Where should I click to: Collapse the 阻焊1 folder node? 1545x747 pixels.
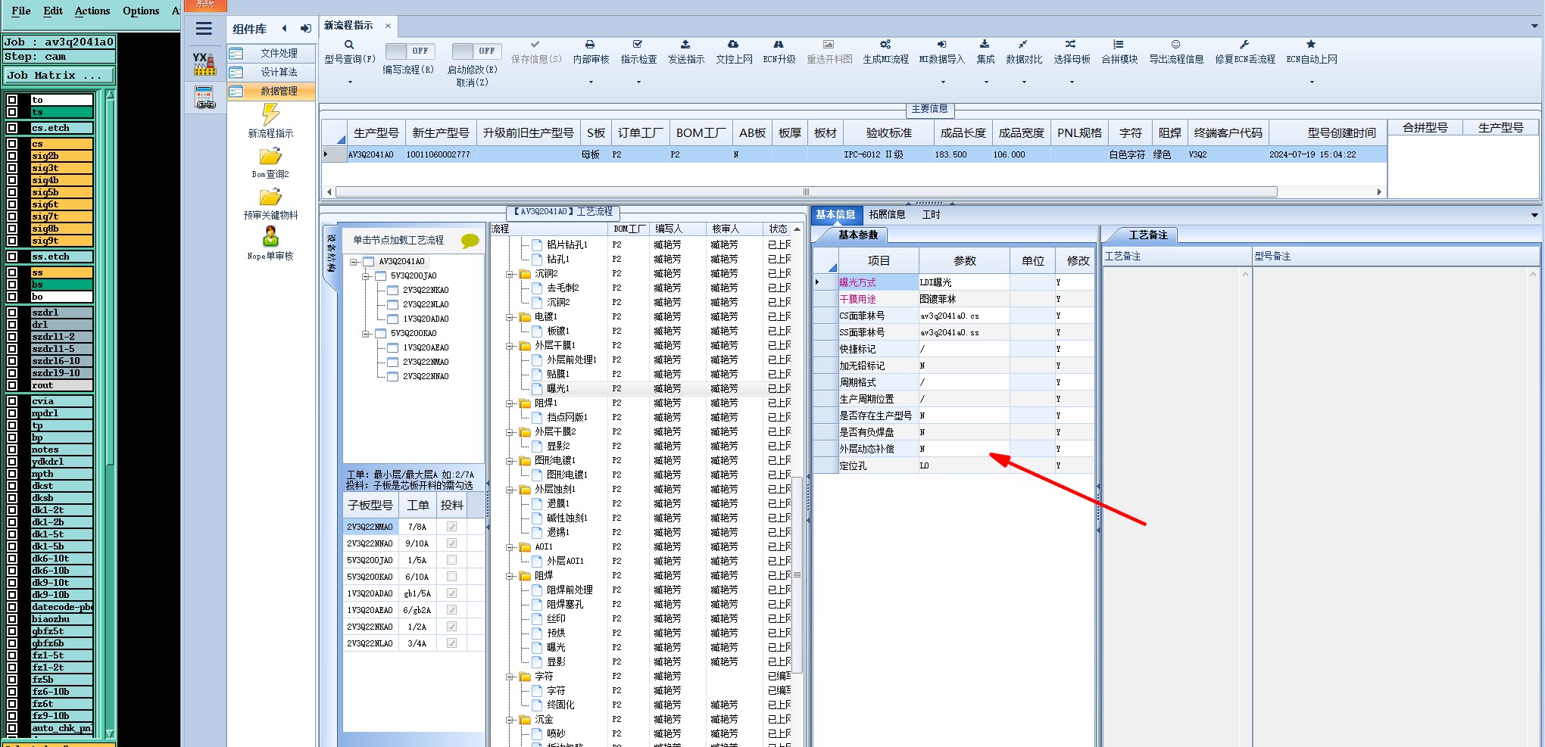pos(510,403)
